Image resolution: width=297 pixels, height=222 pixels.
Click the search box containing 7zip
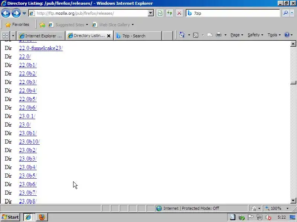233,13
